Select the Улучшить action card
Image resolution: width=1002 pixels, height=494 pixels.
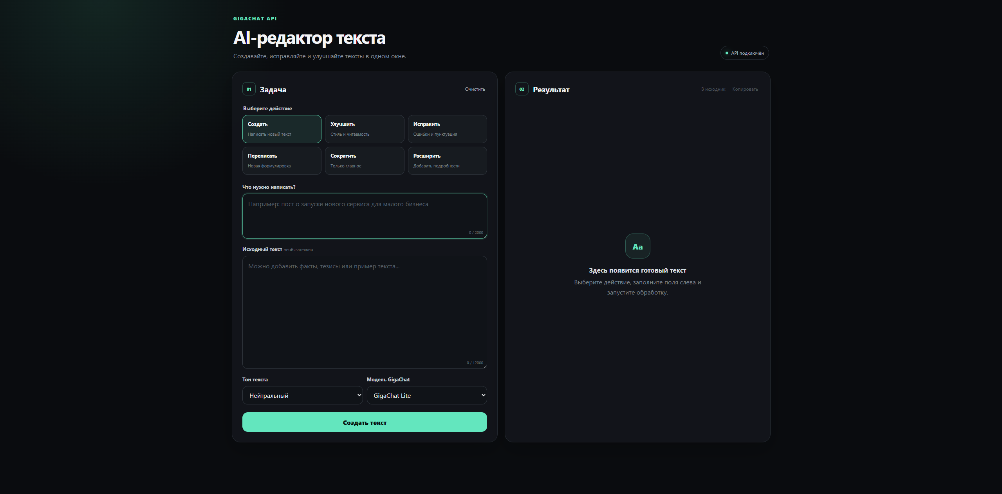[365, 129]
